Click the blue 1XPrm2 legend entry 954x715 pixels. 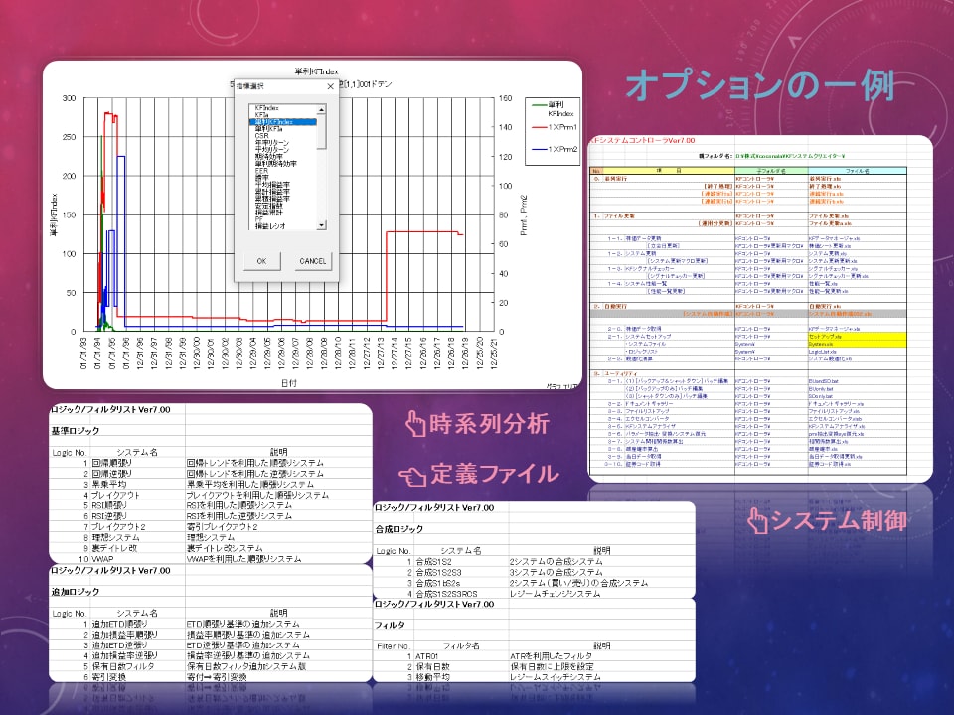[x=555, y=149]
